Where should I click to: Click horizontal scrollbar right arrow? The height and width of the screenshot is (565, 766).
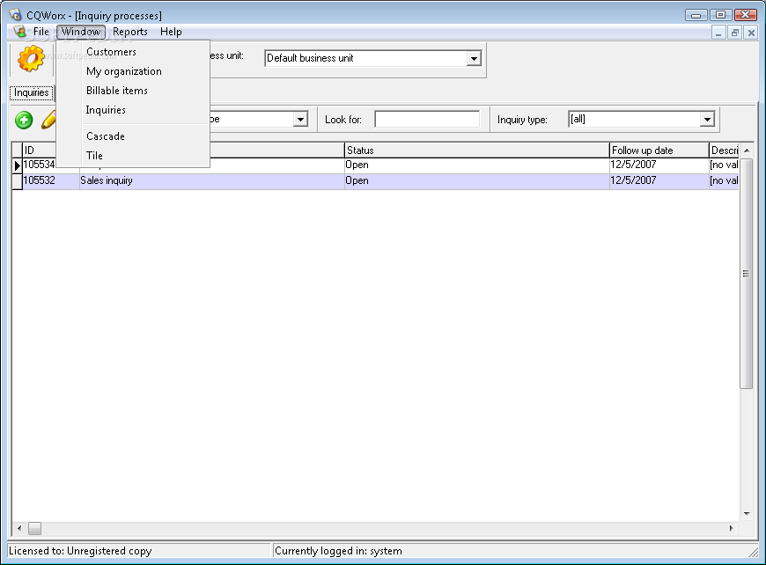click(732, 528)
